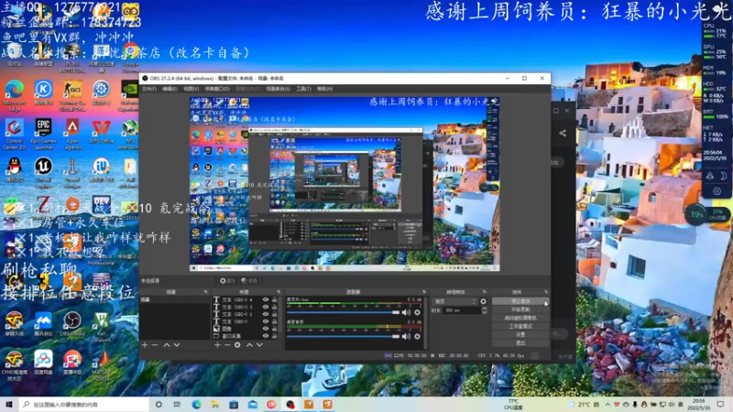The height and width of the screenshot is (412, 733).
Task: Open OBS Studio desktop shortcut
Action: (72, 324)
